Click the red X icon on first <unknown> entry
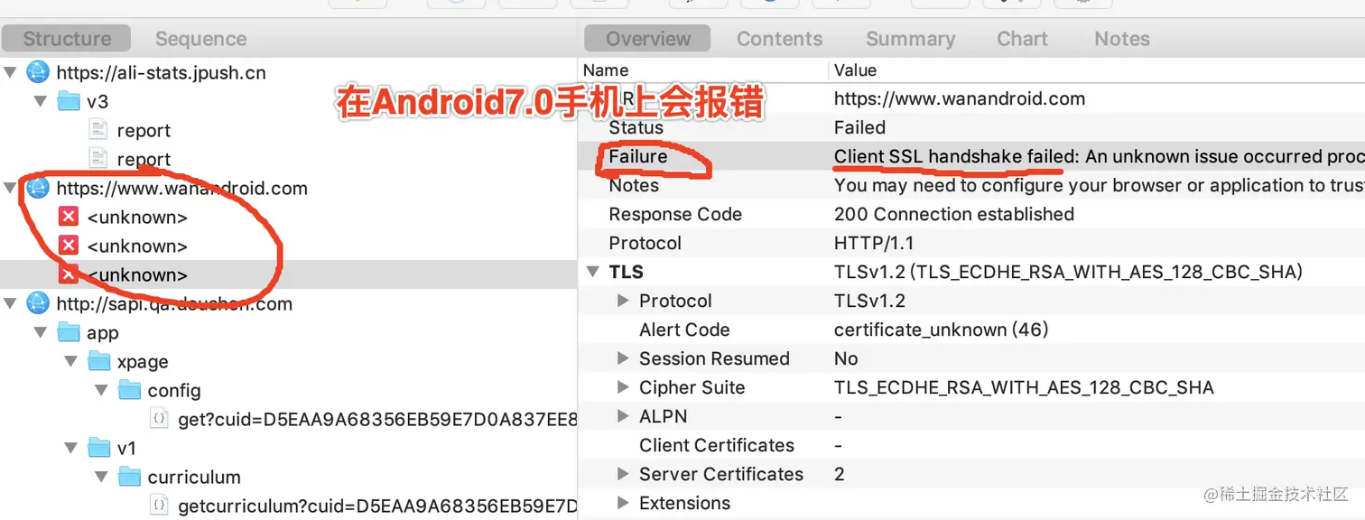 [70, 217]
